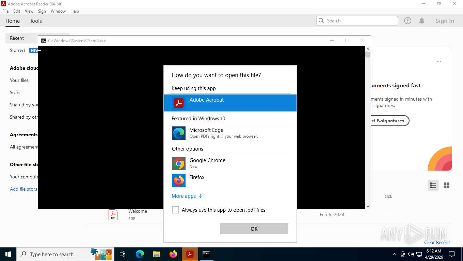Show hidden system tray icons
This screenshot has height=261, width=463.
(395, 254)
